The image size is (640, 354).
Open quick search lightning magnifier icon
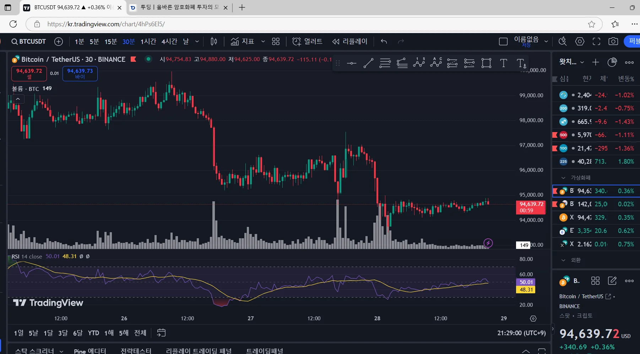coord(562,42)
